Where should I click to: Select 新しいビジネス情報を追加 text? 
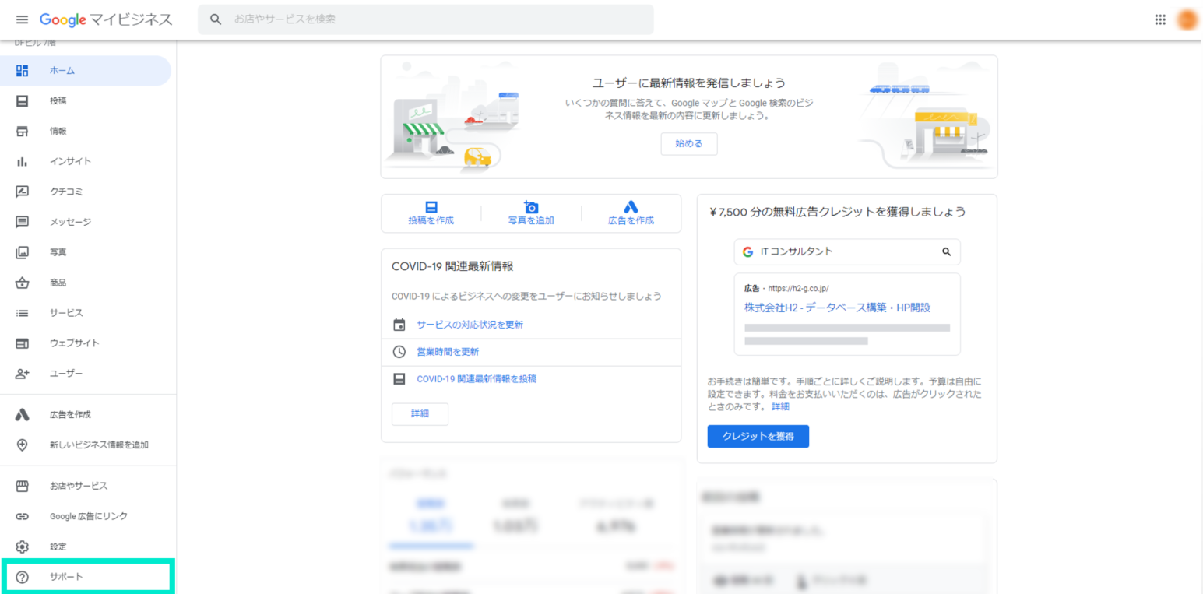pyautogui.click(x=99, y=445)
